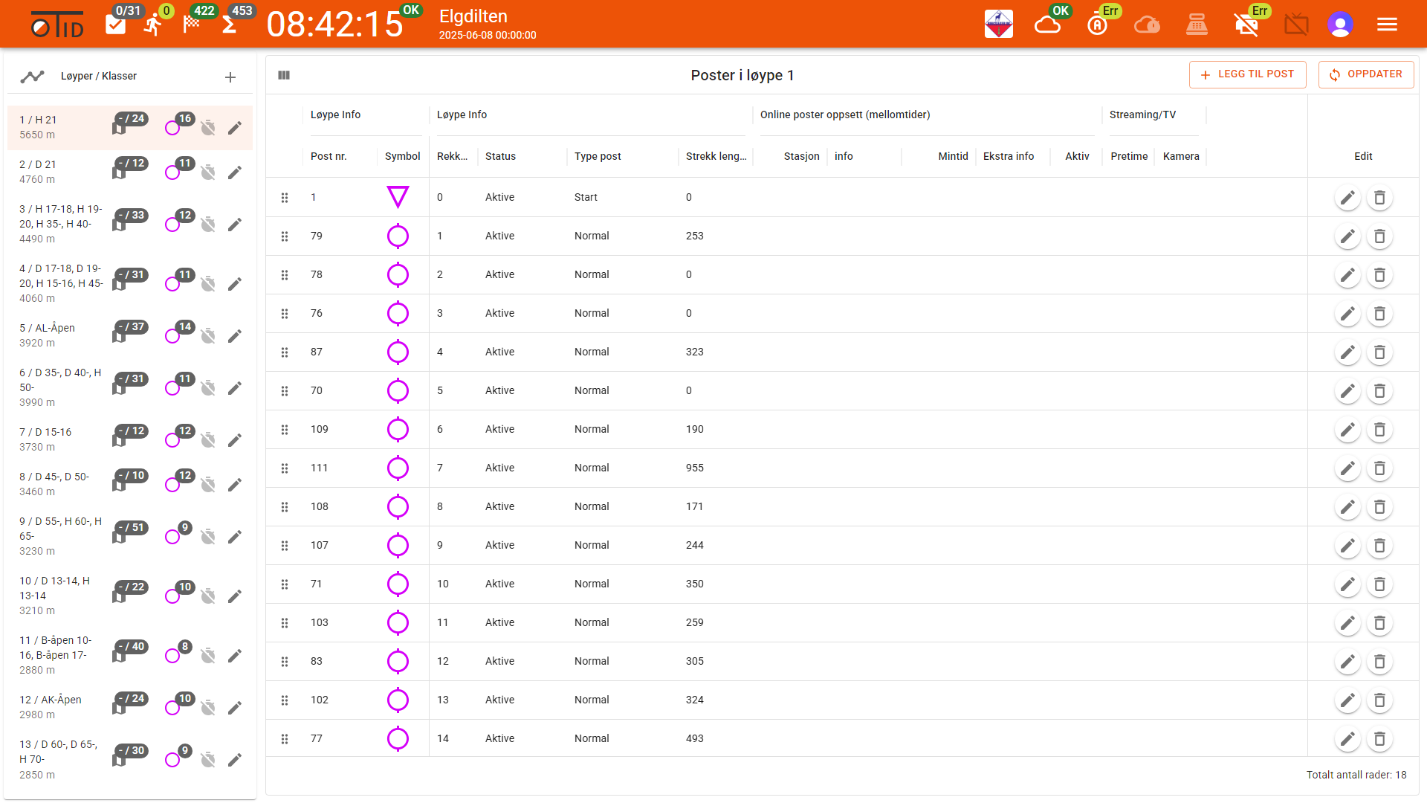This screenshot has height=803, width=1427.
Task: Add a new course with plus icon
Action: 230,77
